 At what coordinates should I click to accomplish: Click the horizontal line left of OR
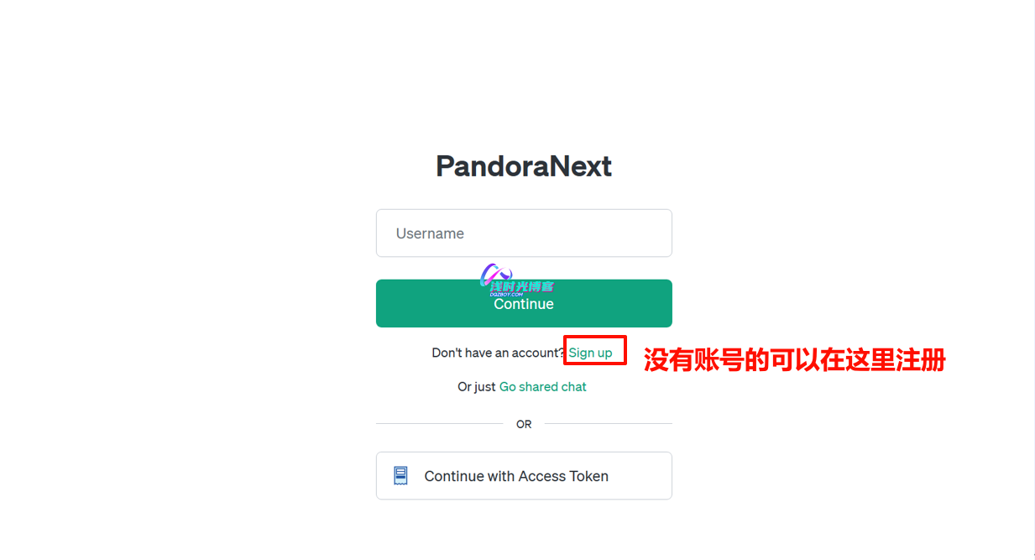[x=439, y=424]
